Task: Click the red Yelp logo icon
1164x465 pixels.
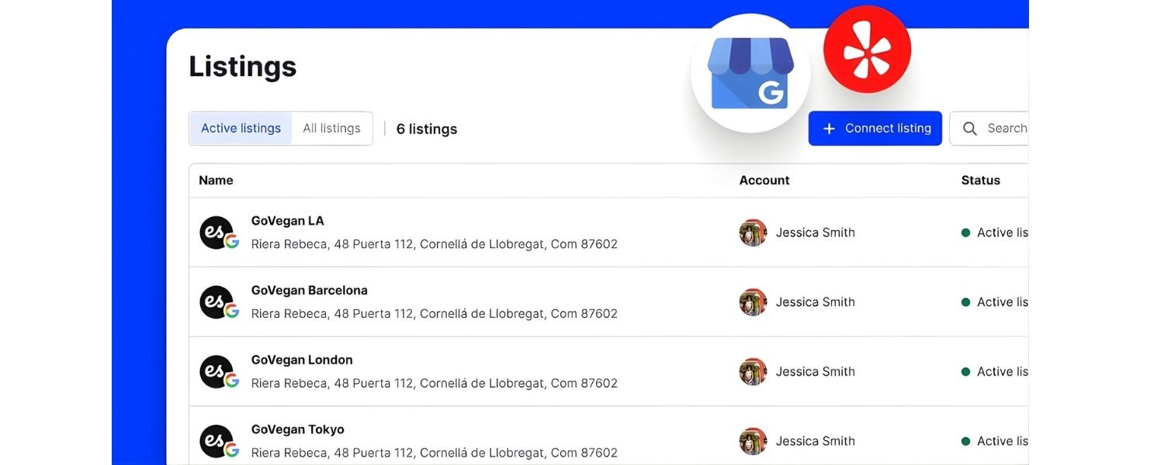Action: [867, 50]
